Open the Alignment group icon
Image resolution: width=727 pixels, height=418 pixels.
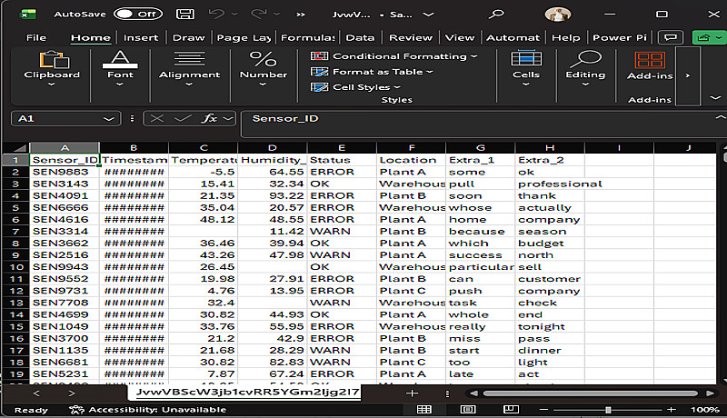(x=189, y=65)
